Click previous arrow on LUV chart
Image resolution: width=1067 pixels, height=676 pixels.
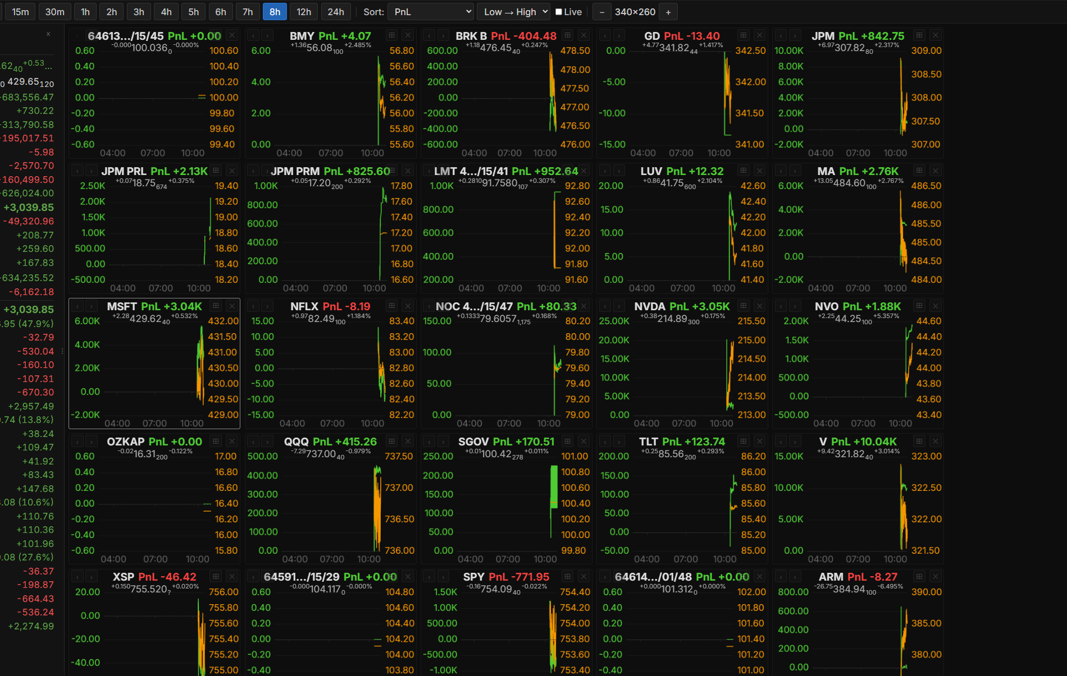point(605,171)
